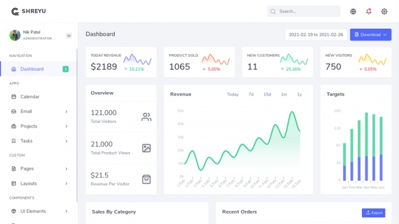Click the Export button in Recent Orders
This screenshot has height=224, width=399.
(374, 213)
